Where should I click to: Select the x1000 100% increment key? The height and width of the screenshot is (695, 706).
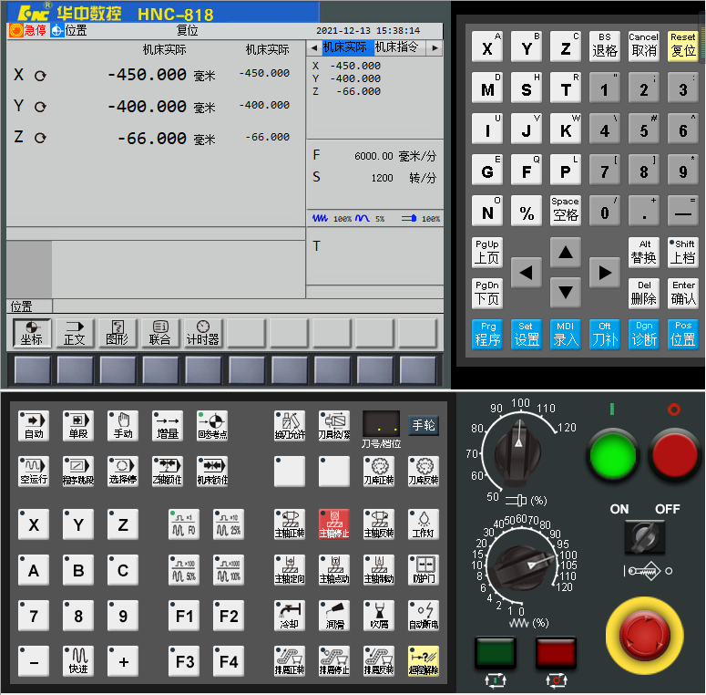pyautogui.click(x=229, y=570)
